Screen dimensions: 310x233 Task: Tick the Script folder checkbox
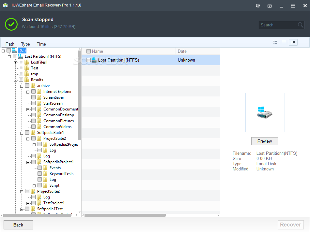(x=40, y=185)
